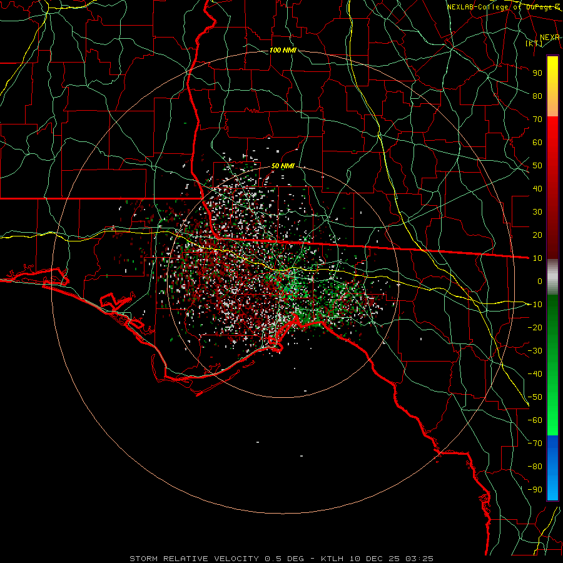Screen dimensions: 563x563
Task: Click the -80 value on velocity scale
Action: [x=535, y=467]
